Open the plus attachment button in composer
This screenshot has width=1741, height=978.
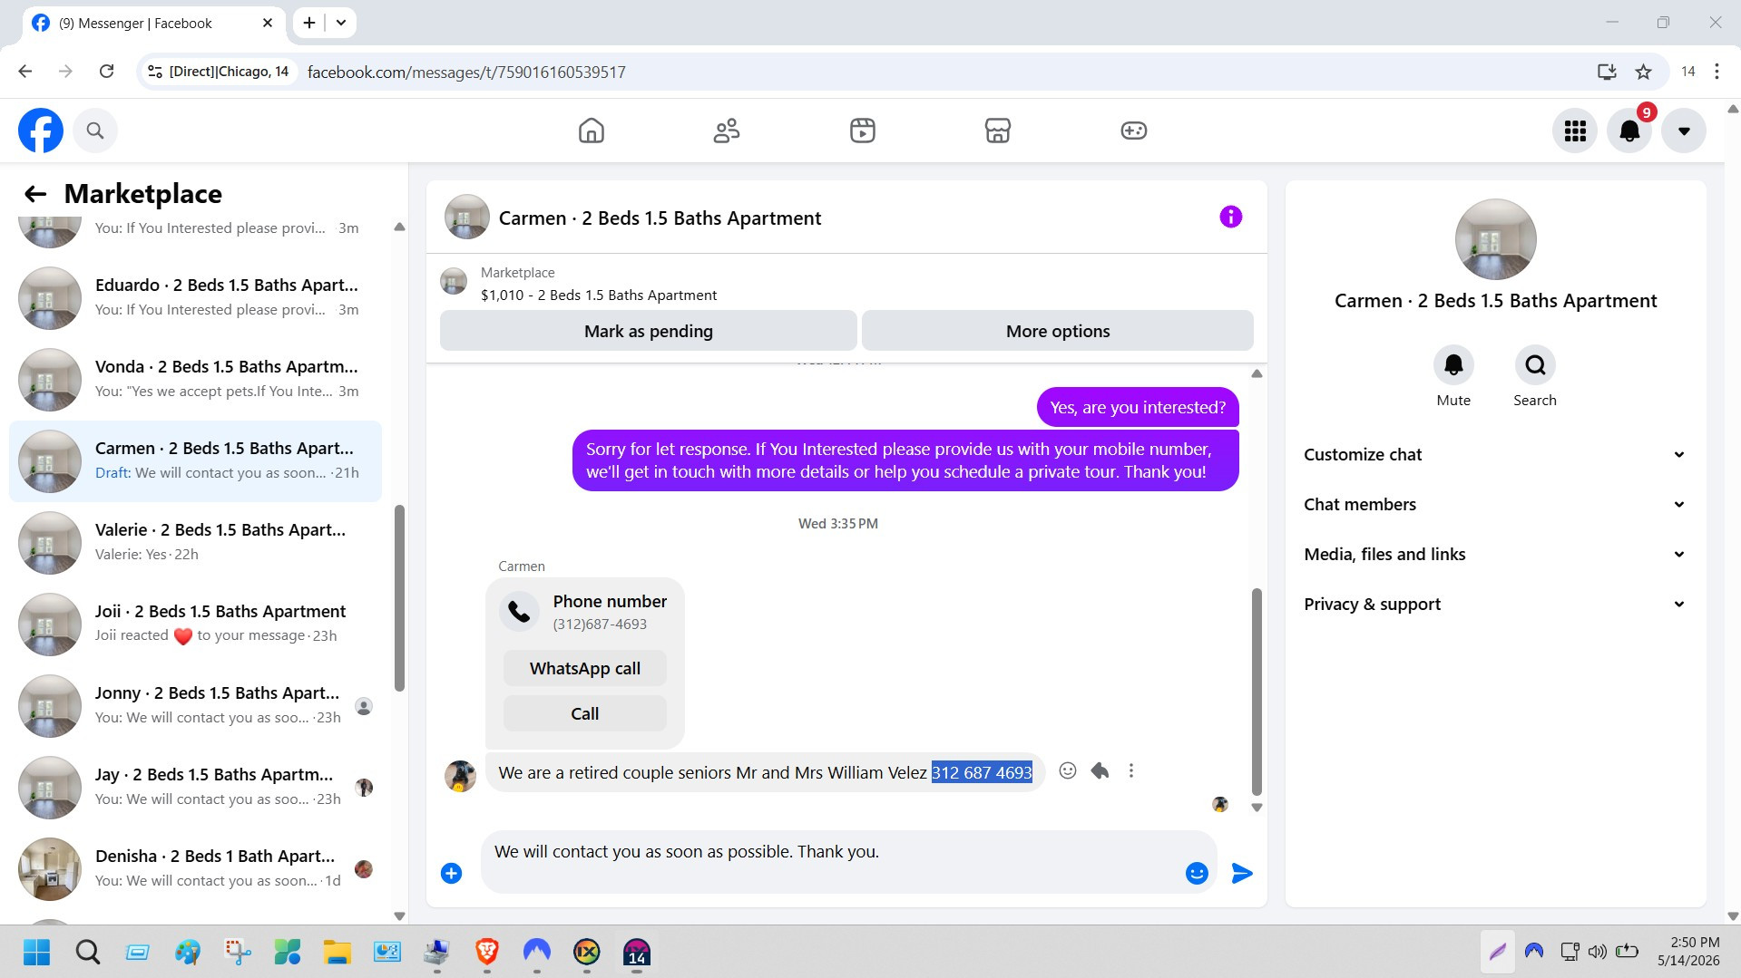(451, 873)
